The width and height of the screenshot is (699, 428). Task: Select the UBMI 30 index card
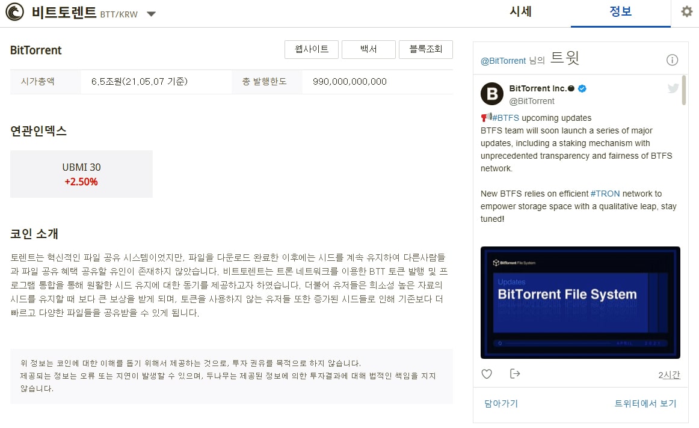point(82,174)
